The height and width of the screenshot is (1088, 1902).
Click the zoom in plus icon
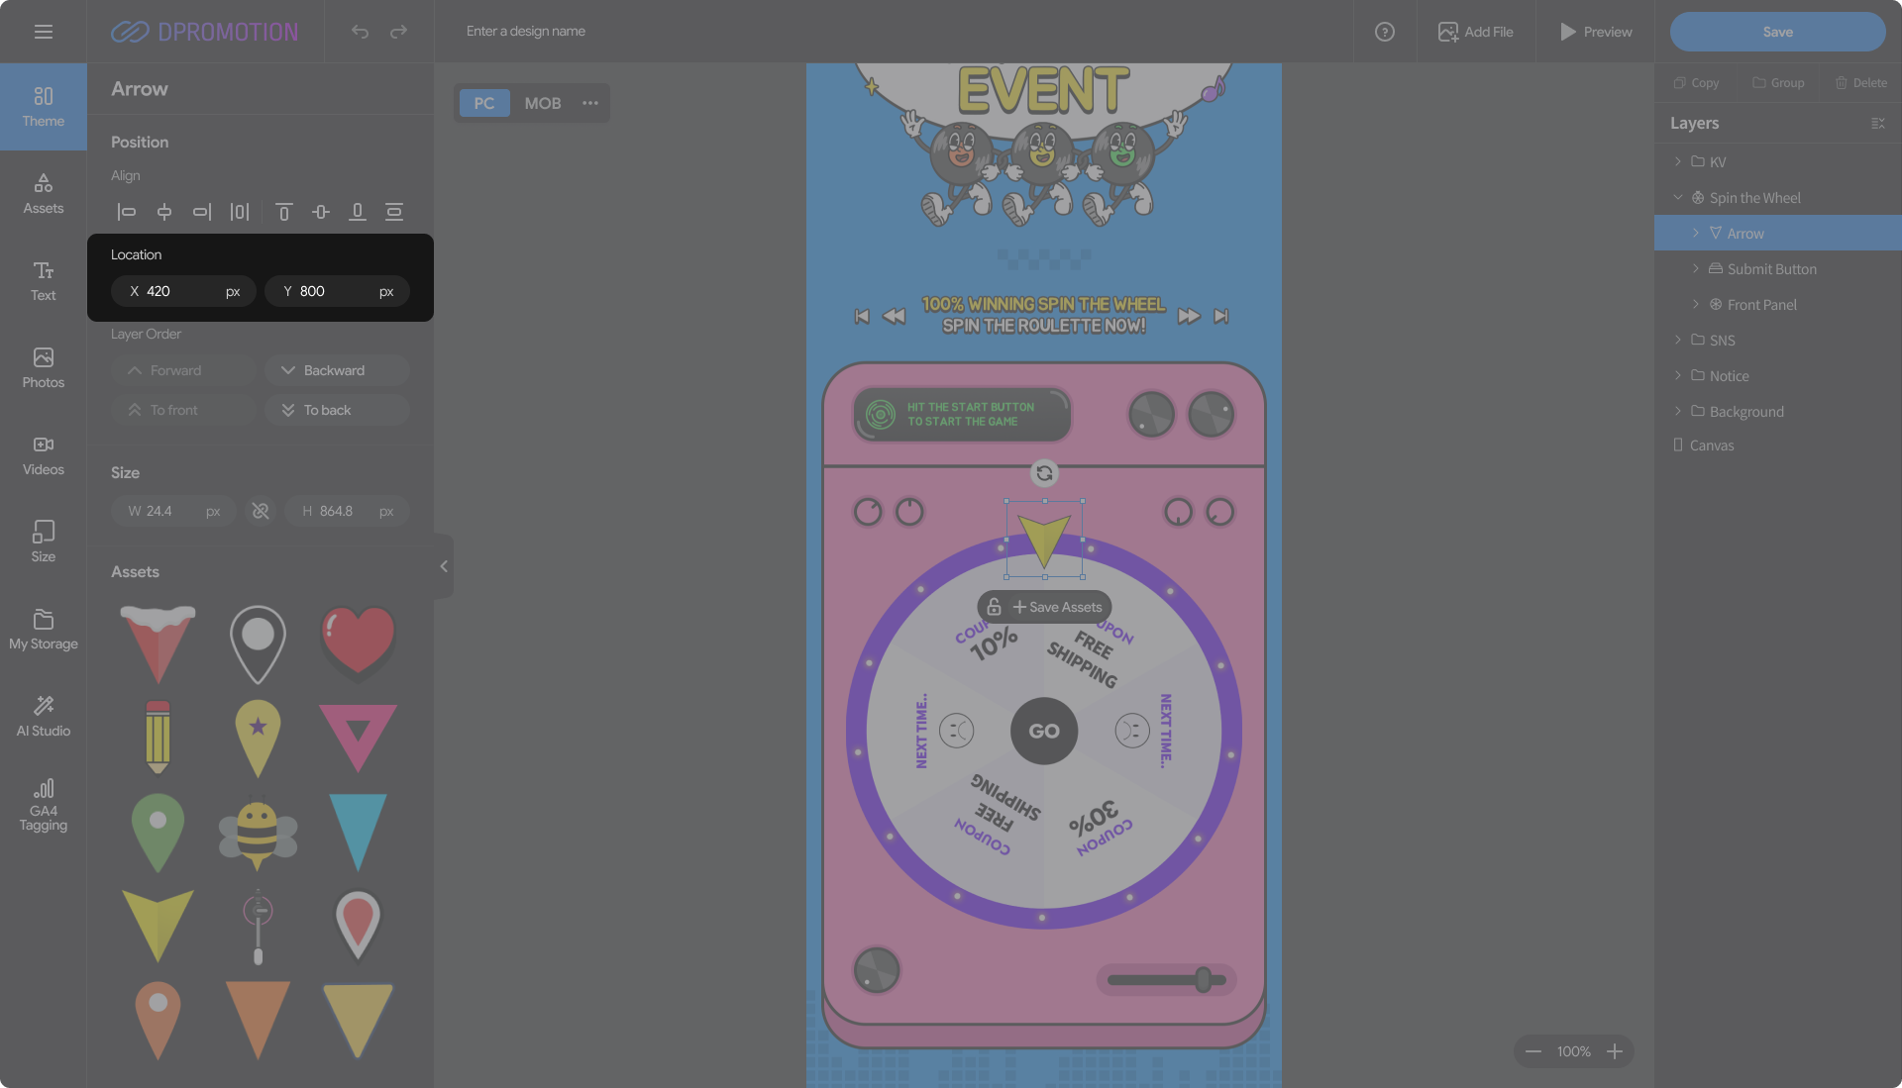[1615, 1051]
